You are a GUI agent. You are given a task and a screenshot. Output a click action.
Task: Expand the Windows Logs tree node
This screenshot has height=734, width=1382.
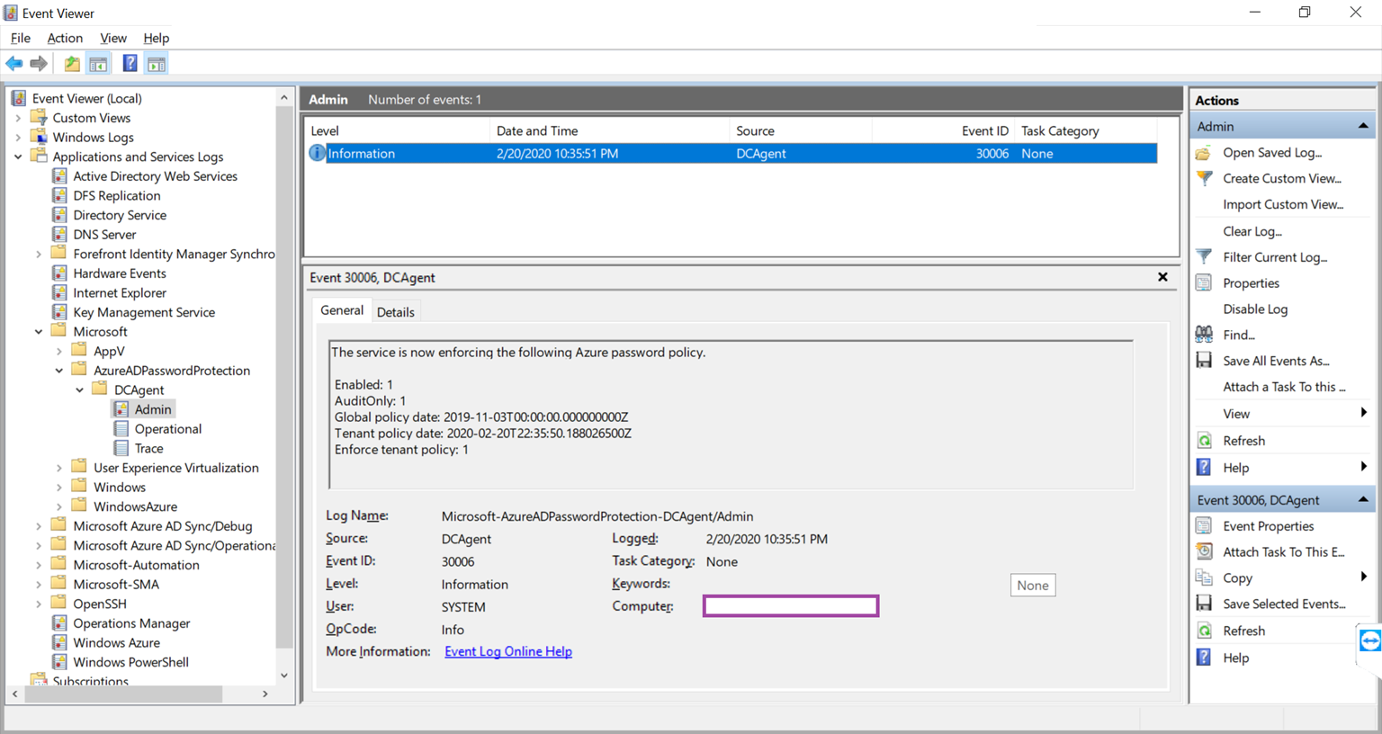coord(18,138)
